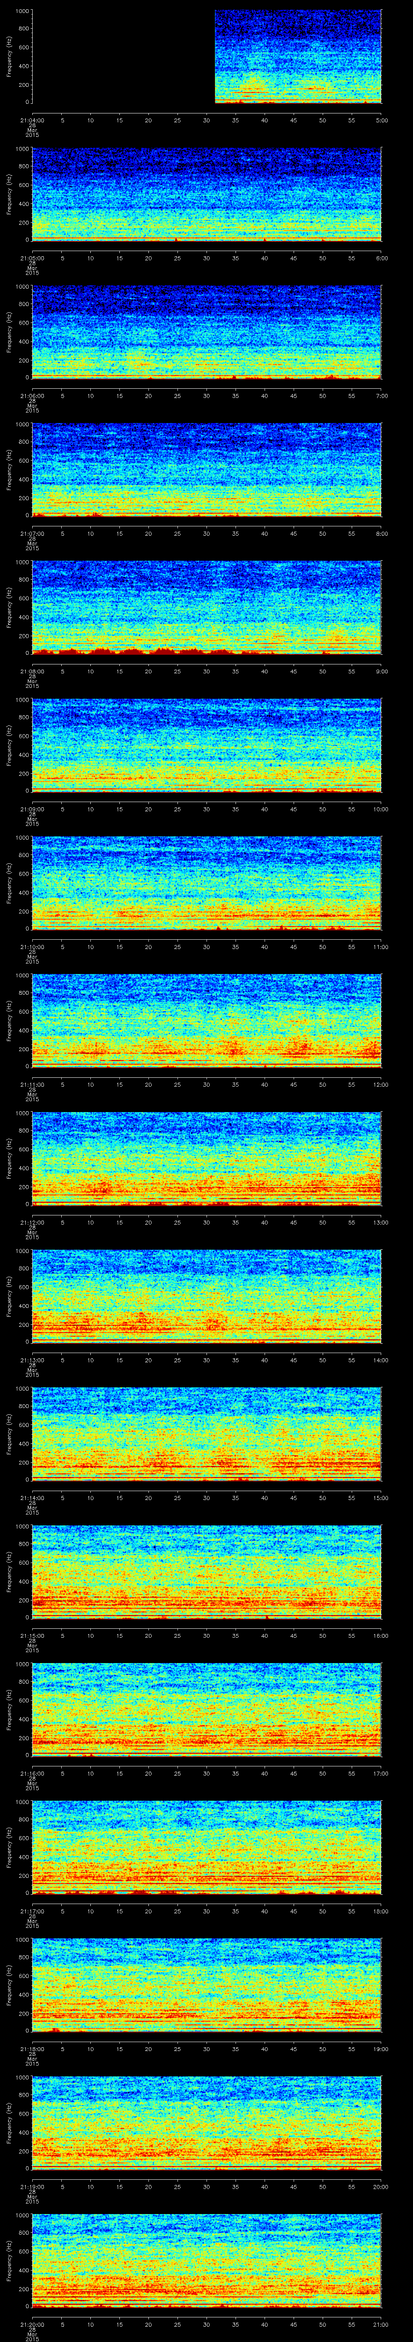Click the Frequency (Hz) axis label of the 21:10:00 panel
413x2342 pixels.
(x=9, y=883)
